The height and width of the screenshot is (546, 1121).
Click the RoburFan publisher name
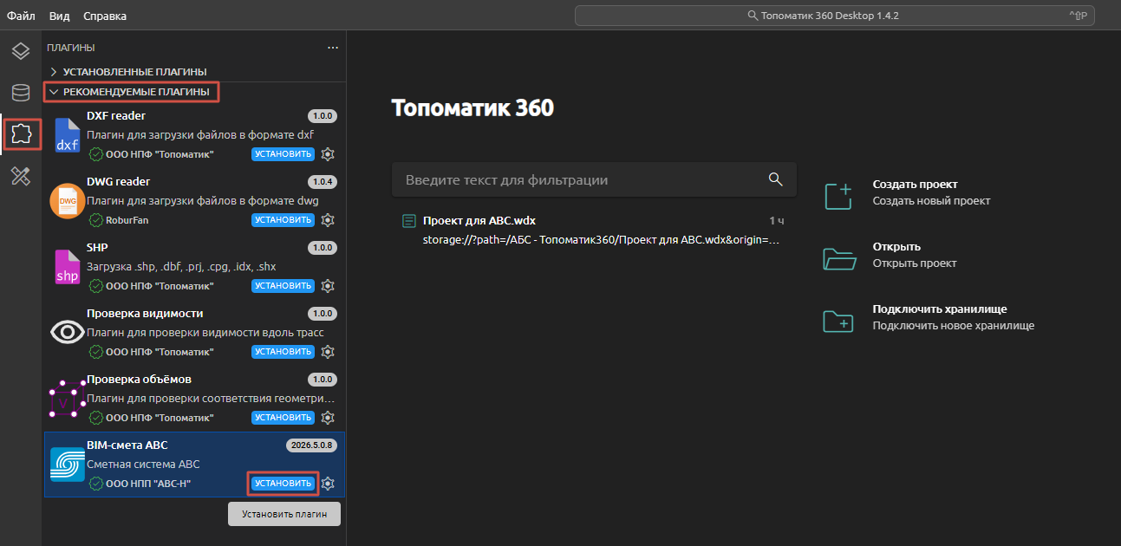[x=127, y=220]
